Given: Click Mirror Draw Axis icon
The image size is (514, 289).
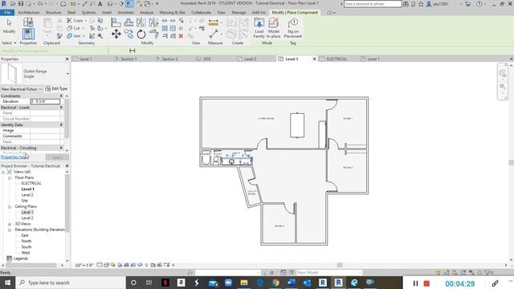Looking at the screenshot, I should [x=153, y=22].
